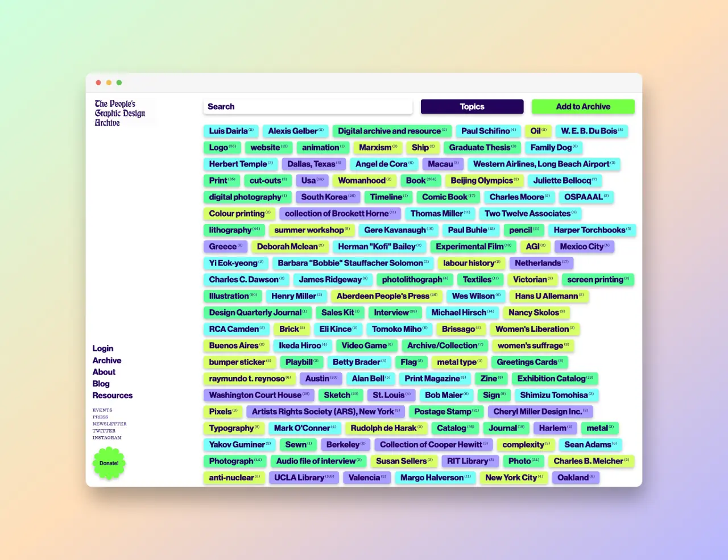Click the Add to Archive button
The height and width of the screenshot is (560, 728).
(583, 106)
